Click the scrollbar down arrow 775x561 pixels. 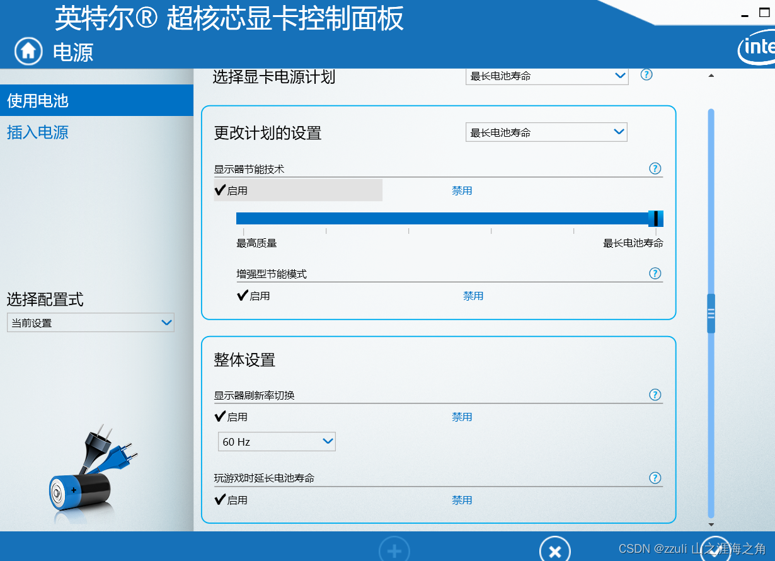(x=711, y=524)
